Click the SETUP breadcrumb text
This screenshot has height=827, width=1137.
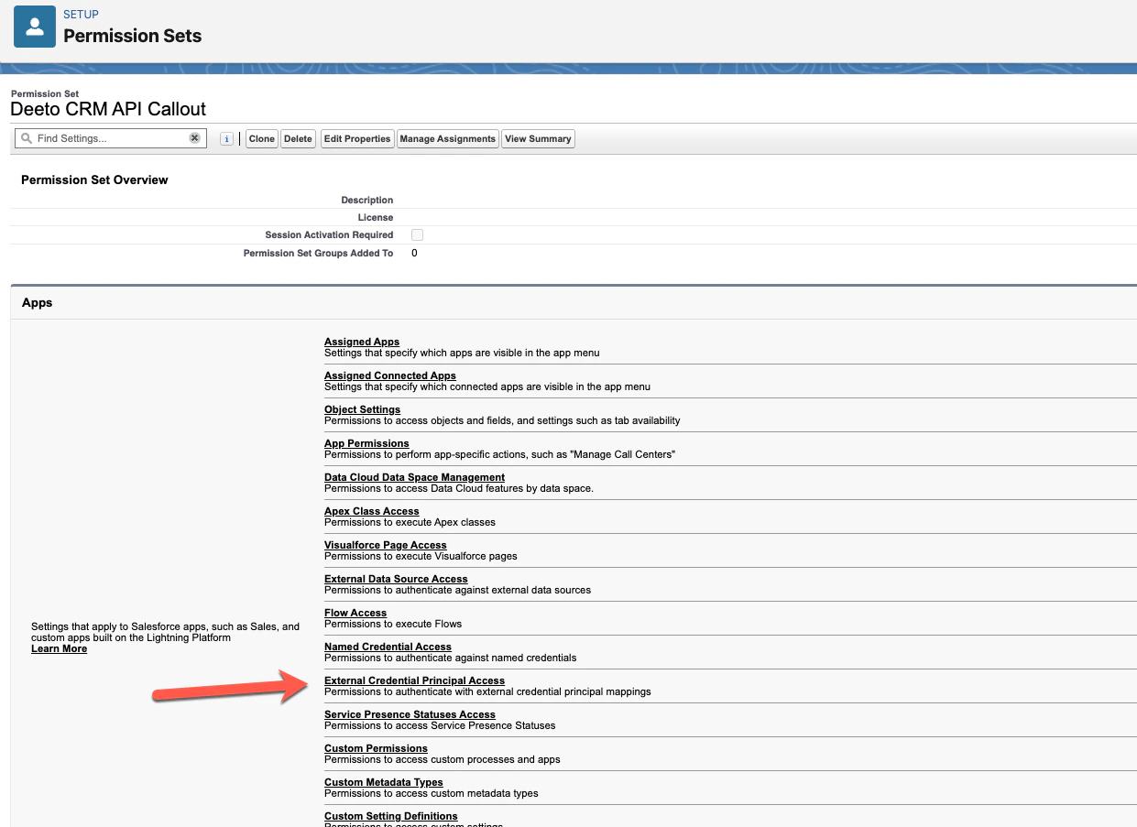[81, 15]
